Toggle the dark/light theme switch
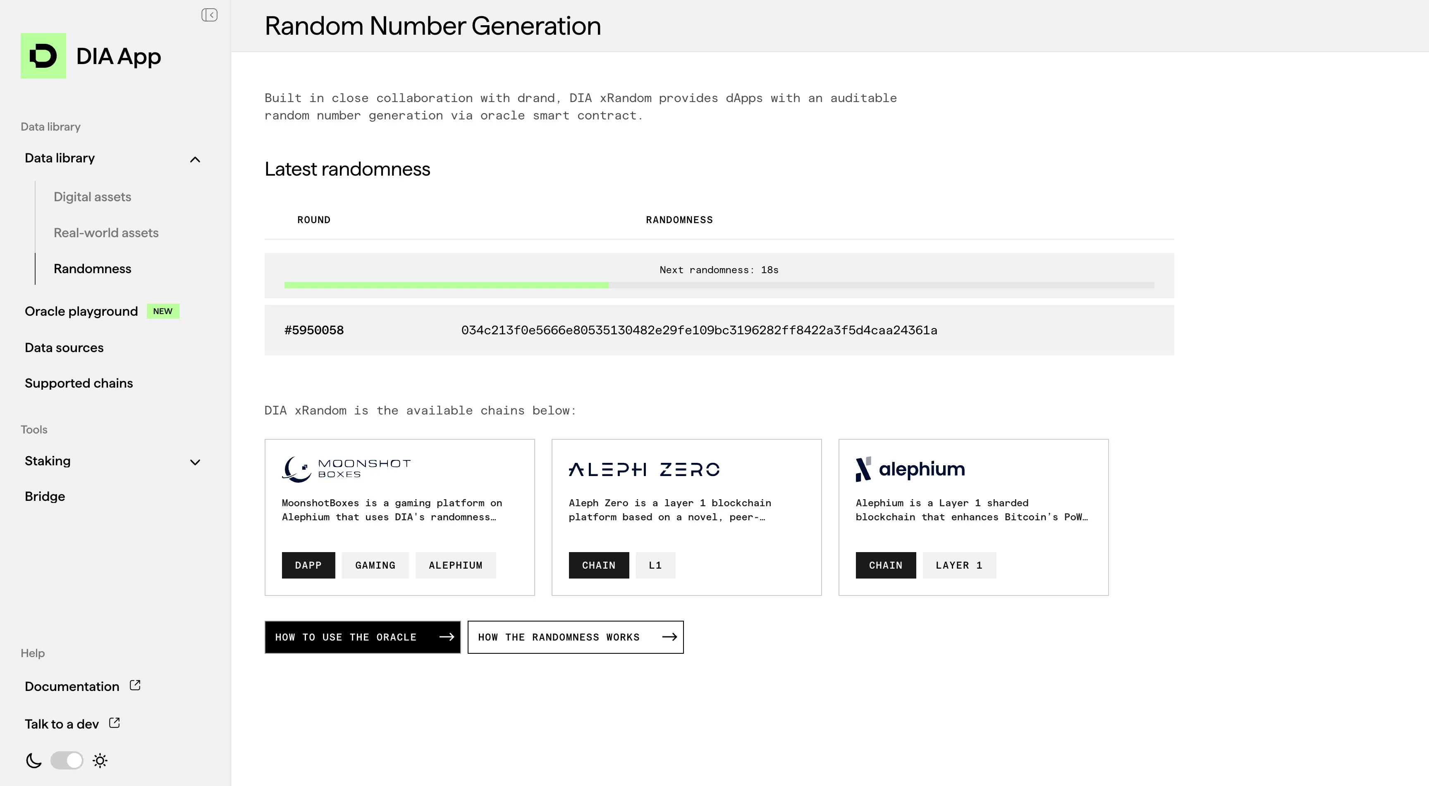Image resolution: width=1429 pixels, height=786 pixels. coord(67,760)
